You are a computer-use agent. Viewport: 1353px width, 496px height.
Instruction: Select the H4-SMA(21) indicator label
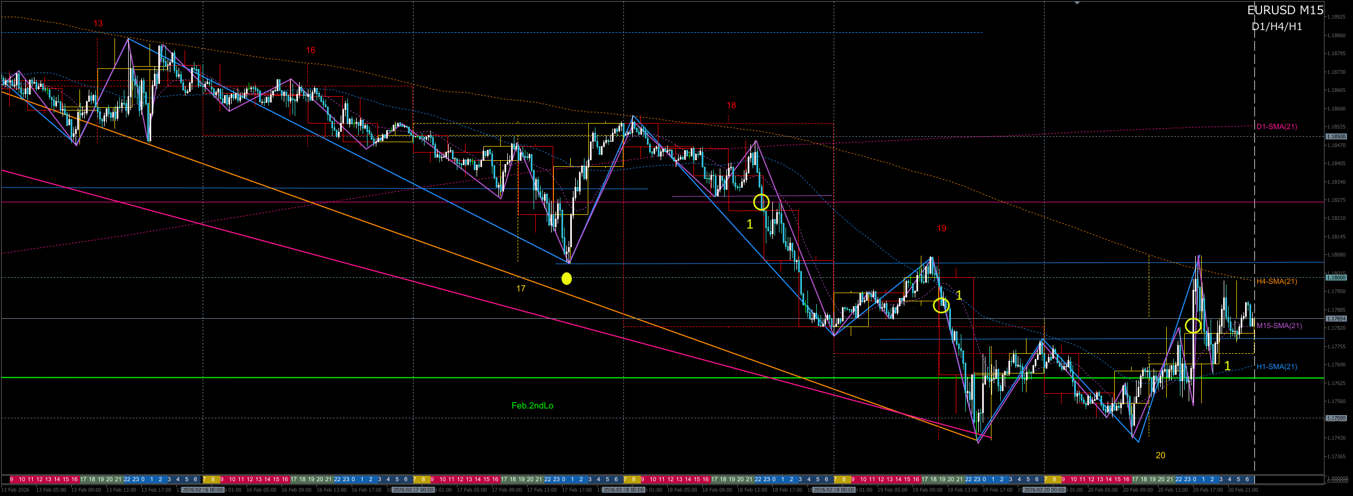[x=1276, y=282]
